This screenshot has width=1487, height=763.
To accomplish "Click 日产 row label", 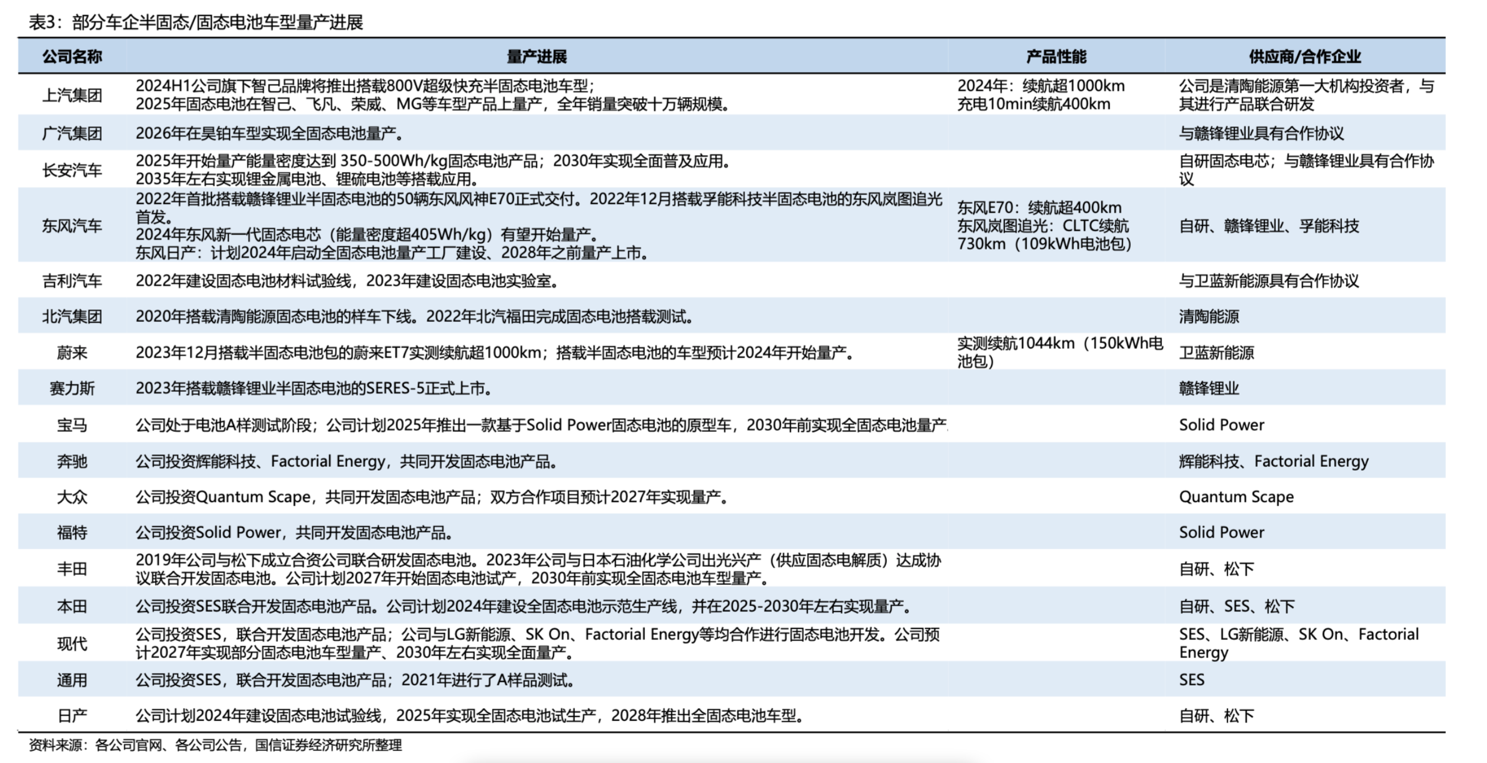I will click(x=72, y=715).
